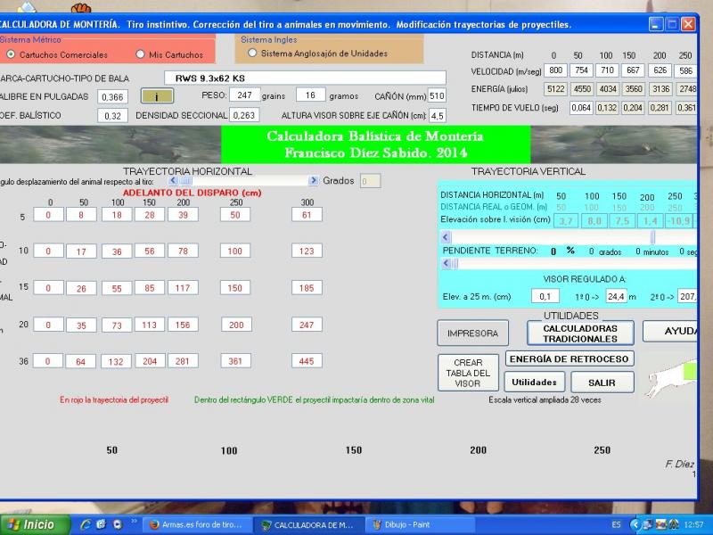Open the Windows Inicio start button
The image size is (713, 535).
pos(31,524)
